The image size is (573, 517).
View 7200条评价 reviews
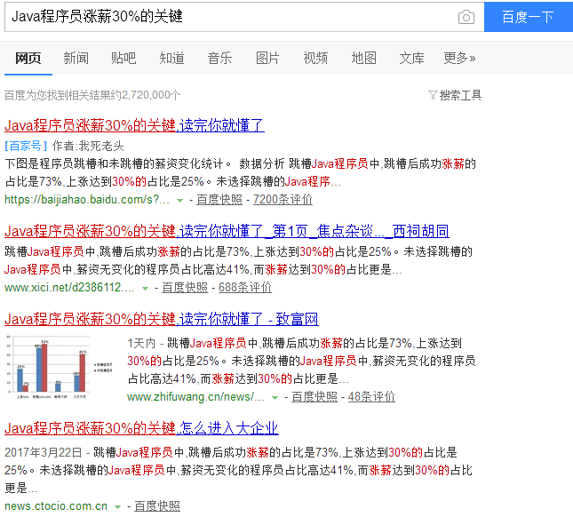283,200
